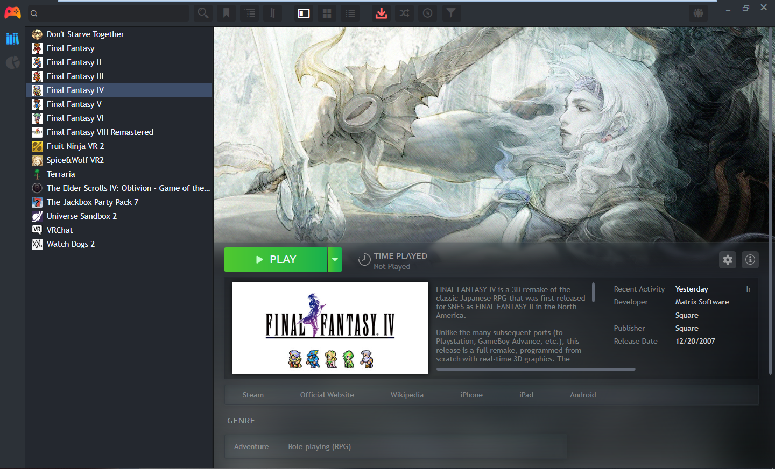Select the first Final Fantasy game entry
This screenshot has height=469, width=775.
tap(119, 48)
